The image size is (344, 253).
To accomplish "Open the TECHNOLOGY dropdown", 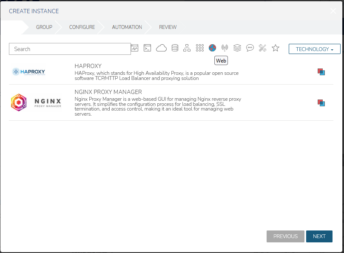I will pyautogui.click(x=314, y=49).
